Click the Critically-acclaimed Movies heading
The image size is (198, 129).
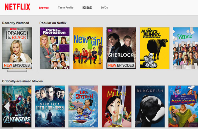[22, 81]
